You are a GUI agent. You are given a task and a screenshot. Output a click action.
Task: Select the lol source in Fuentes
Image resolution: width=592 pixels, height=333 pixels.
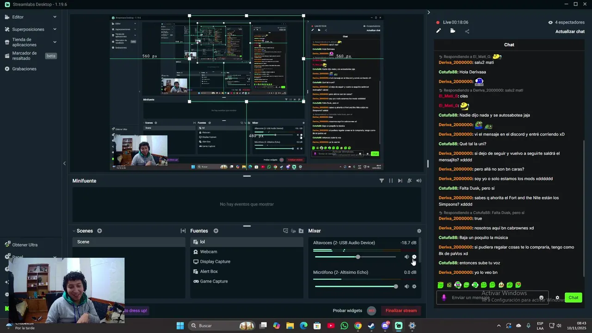click(x=247, y=242)
